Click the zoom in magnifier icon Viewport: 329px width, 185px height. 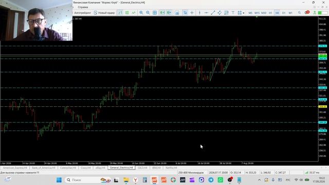[x=141, y=13]
